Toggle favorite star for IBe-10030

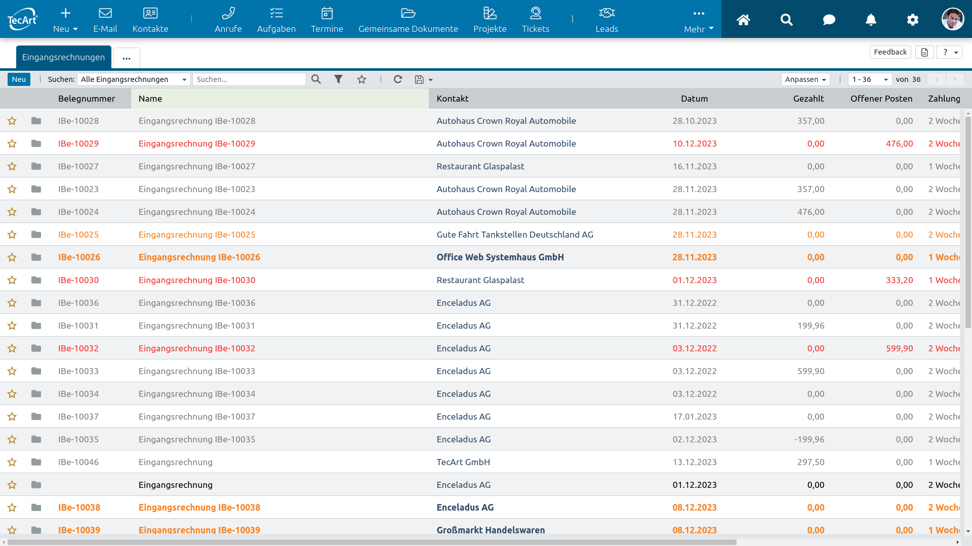(12, 280)
